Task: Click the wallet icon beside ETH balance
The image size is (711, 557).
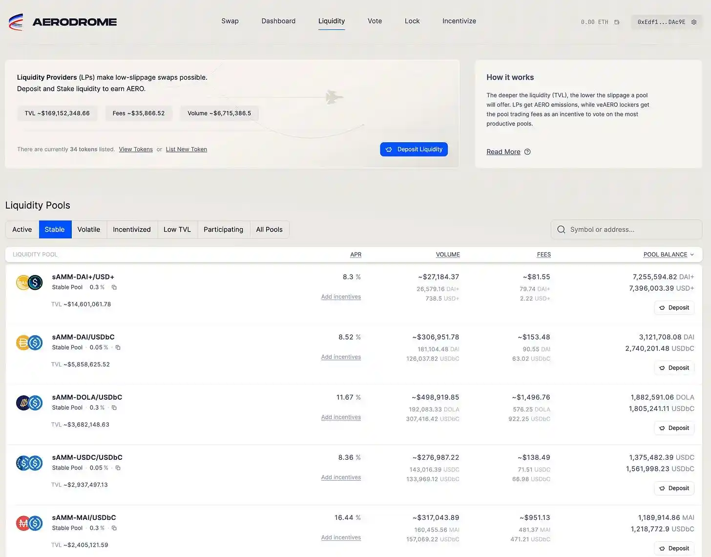Action: pos(617,22)
